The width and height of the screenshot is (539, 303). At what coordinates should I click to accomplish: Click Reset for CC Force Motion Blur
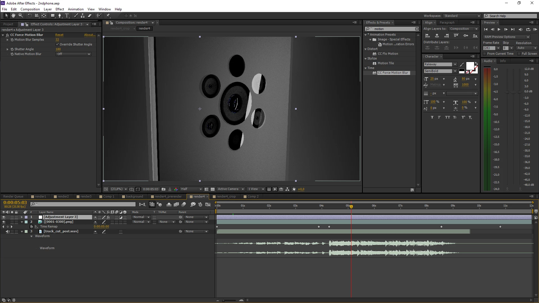coord(59,35)
